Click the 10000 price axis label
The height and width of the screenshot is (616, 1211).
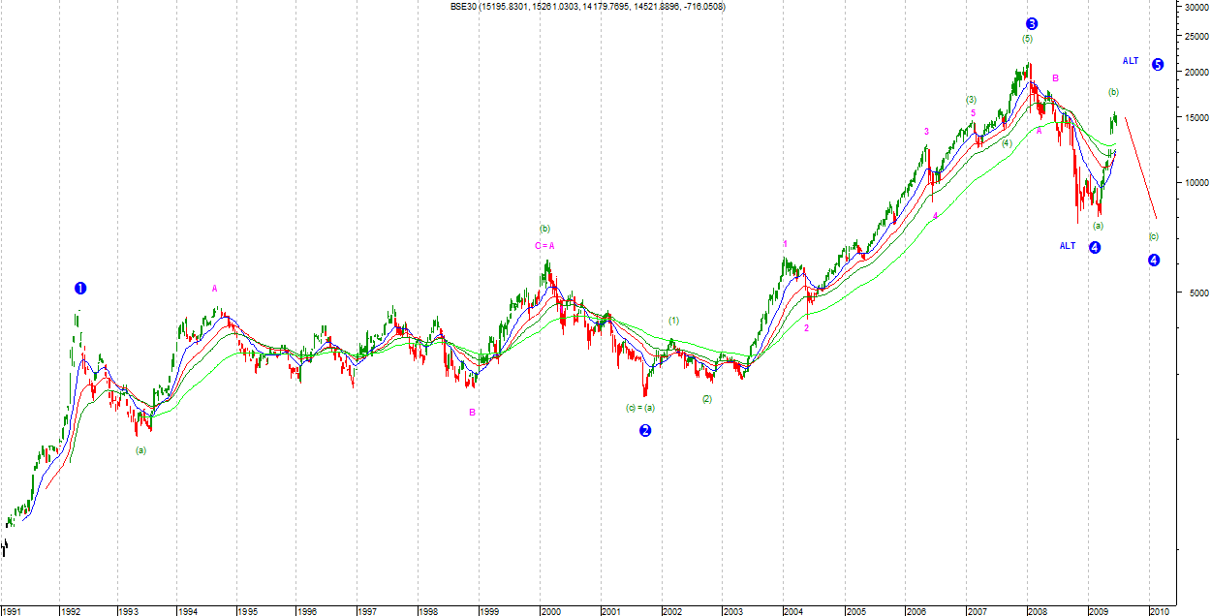[x=1193, y=183]
